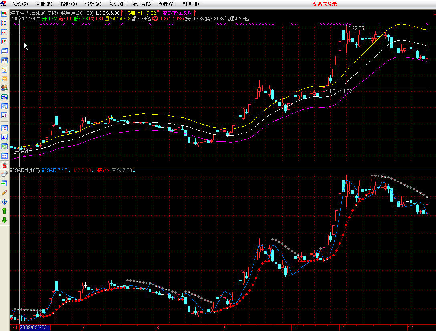This screenshot has width=436, height=331.
Task: Open the 港股期货 menu
Action: coord(142,4)
